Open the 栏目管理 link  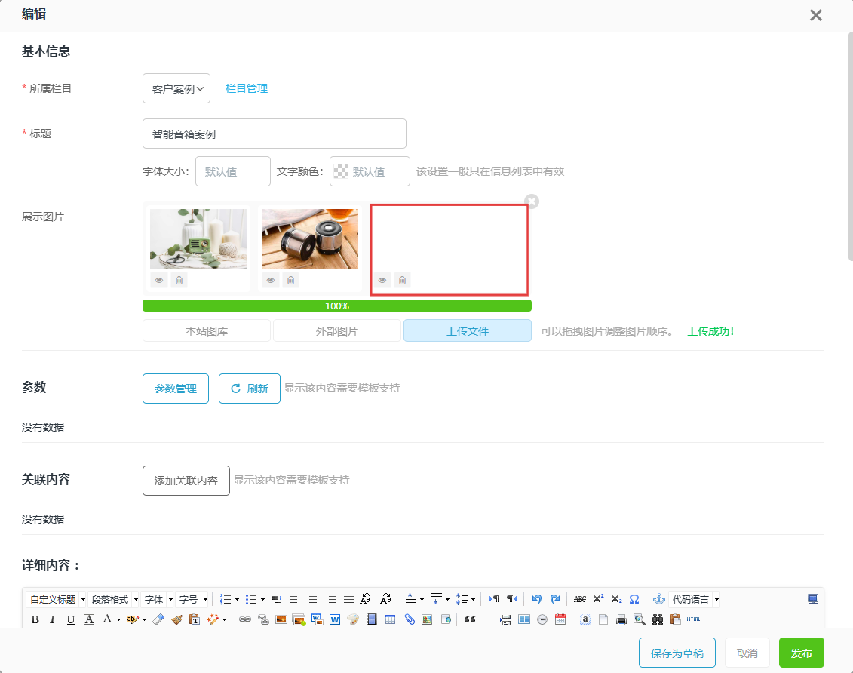point(247,88)
